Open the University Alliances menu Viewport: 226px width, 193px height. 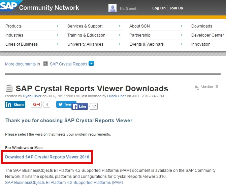click(85, 44)
